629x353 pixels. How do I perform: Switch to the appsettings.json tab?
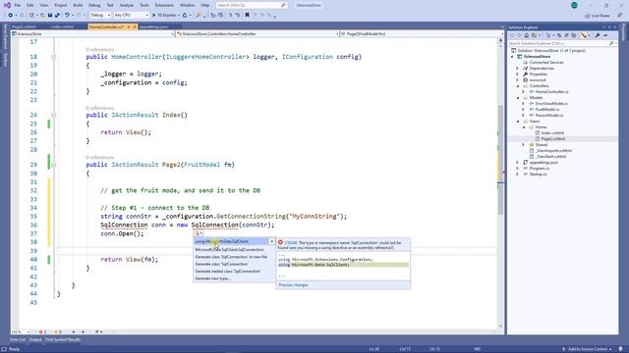pos(153,26)
